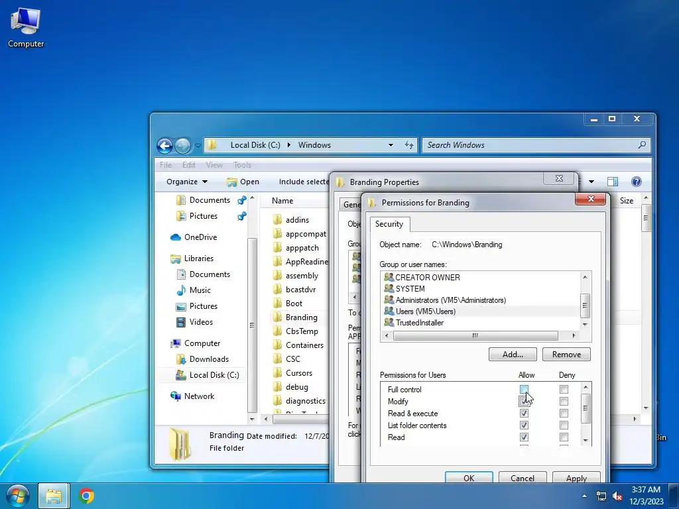Image resolution: width=679 pixels, height=509 pixels.
Task: Click permissions list vertical scrollbar thumb
Action: [x=586, y=408]
